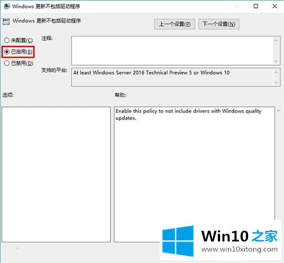Click the empty 选项 options panel
Image resolution: width=284 pixels, height=263 pixels.
[56, 174]
